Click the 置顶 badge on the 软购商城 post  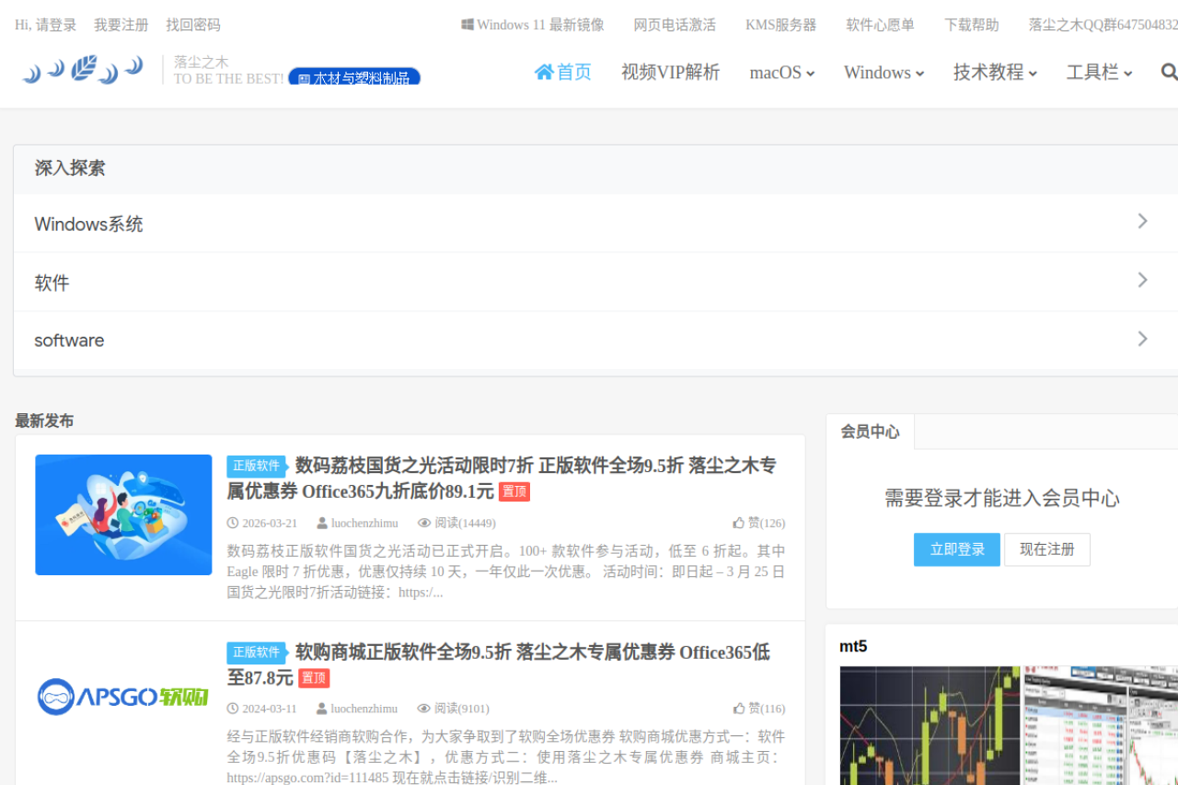(x=314, y=678)
